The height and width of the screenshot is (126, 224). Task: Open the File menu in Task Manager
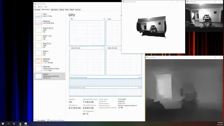click(35, 7)
